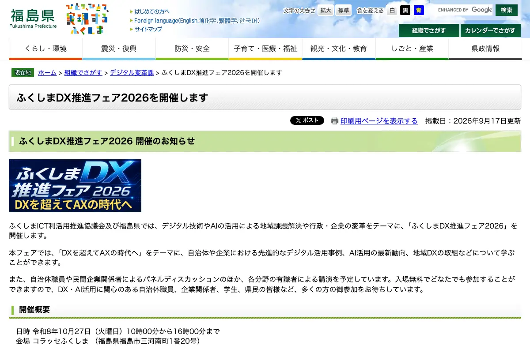Image resolution: width=530 pixels, height=353 pixels.
Task: Go to デジタル変革課 breadcrumb link
Action: tap(132, 73)
